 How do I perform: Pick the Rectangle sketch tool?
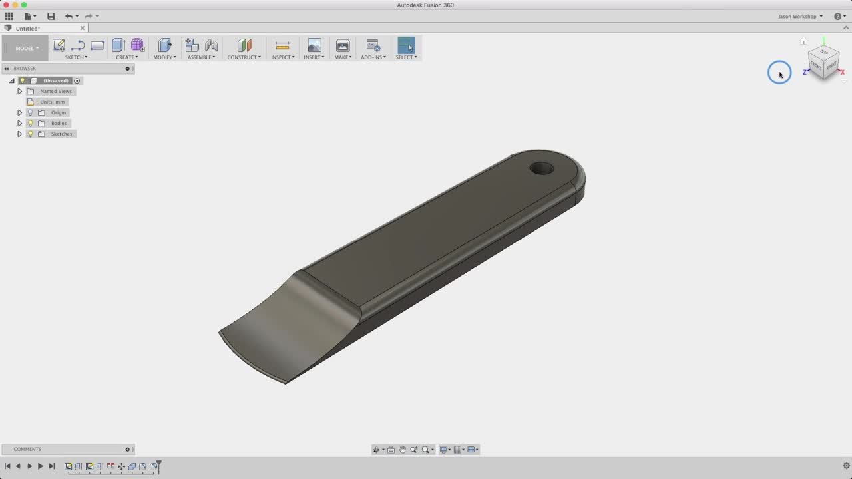click(x=97, y=45)
